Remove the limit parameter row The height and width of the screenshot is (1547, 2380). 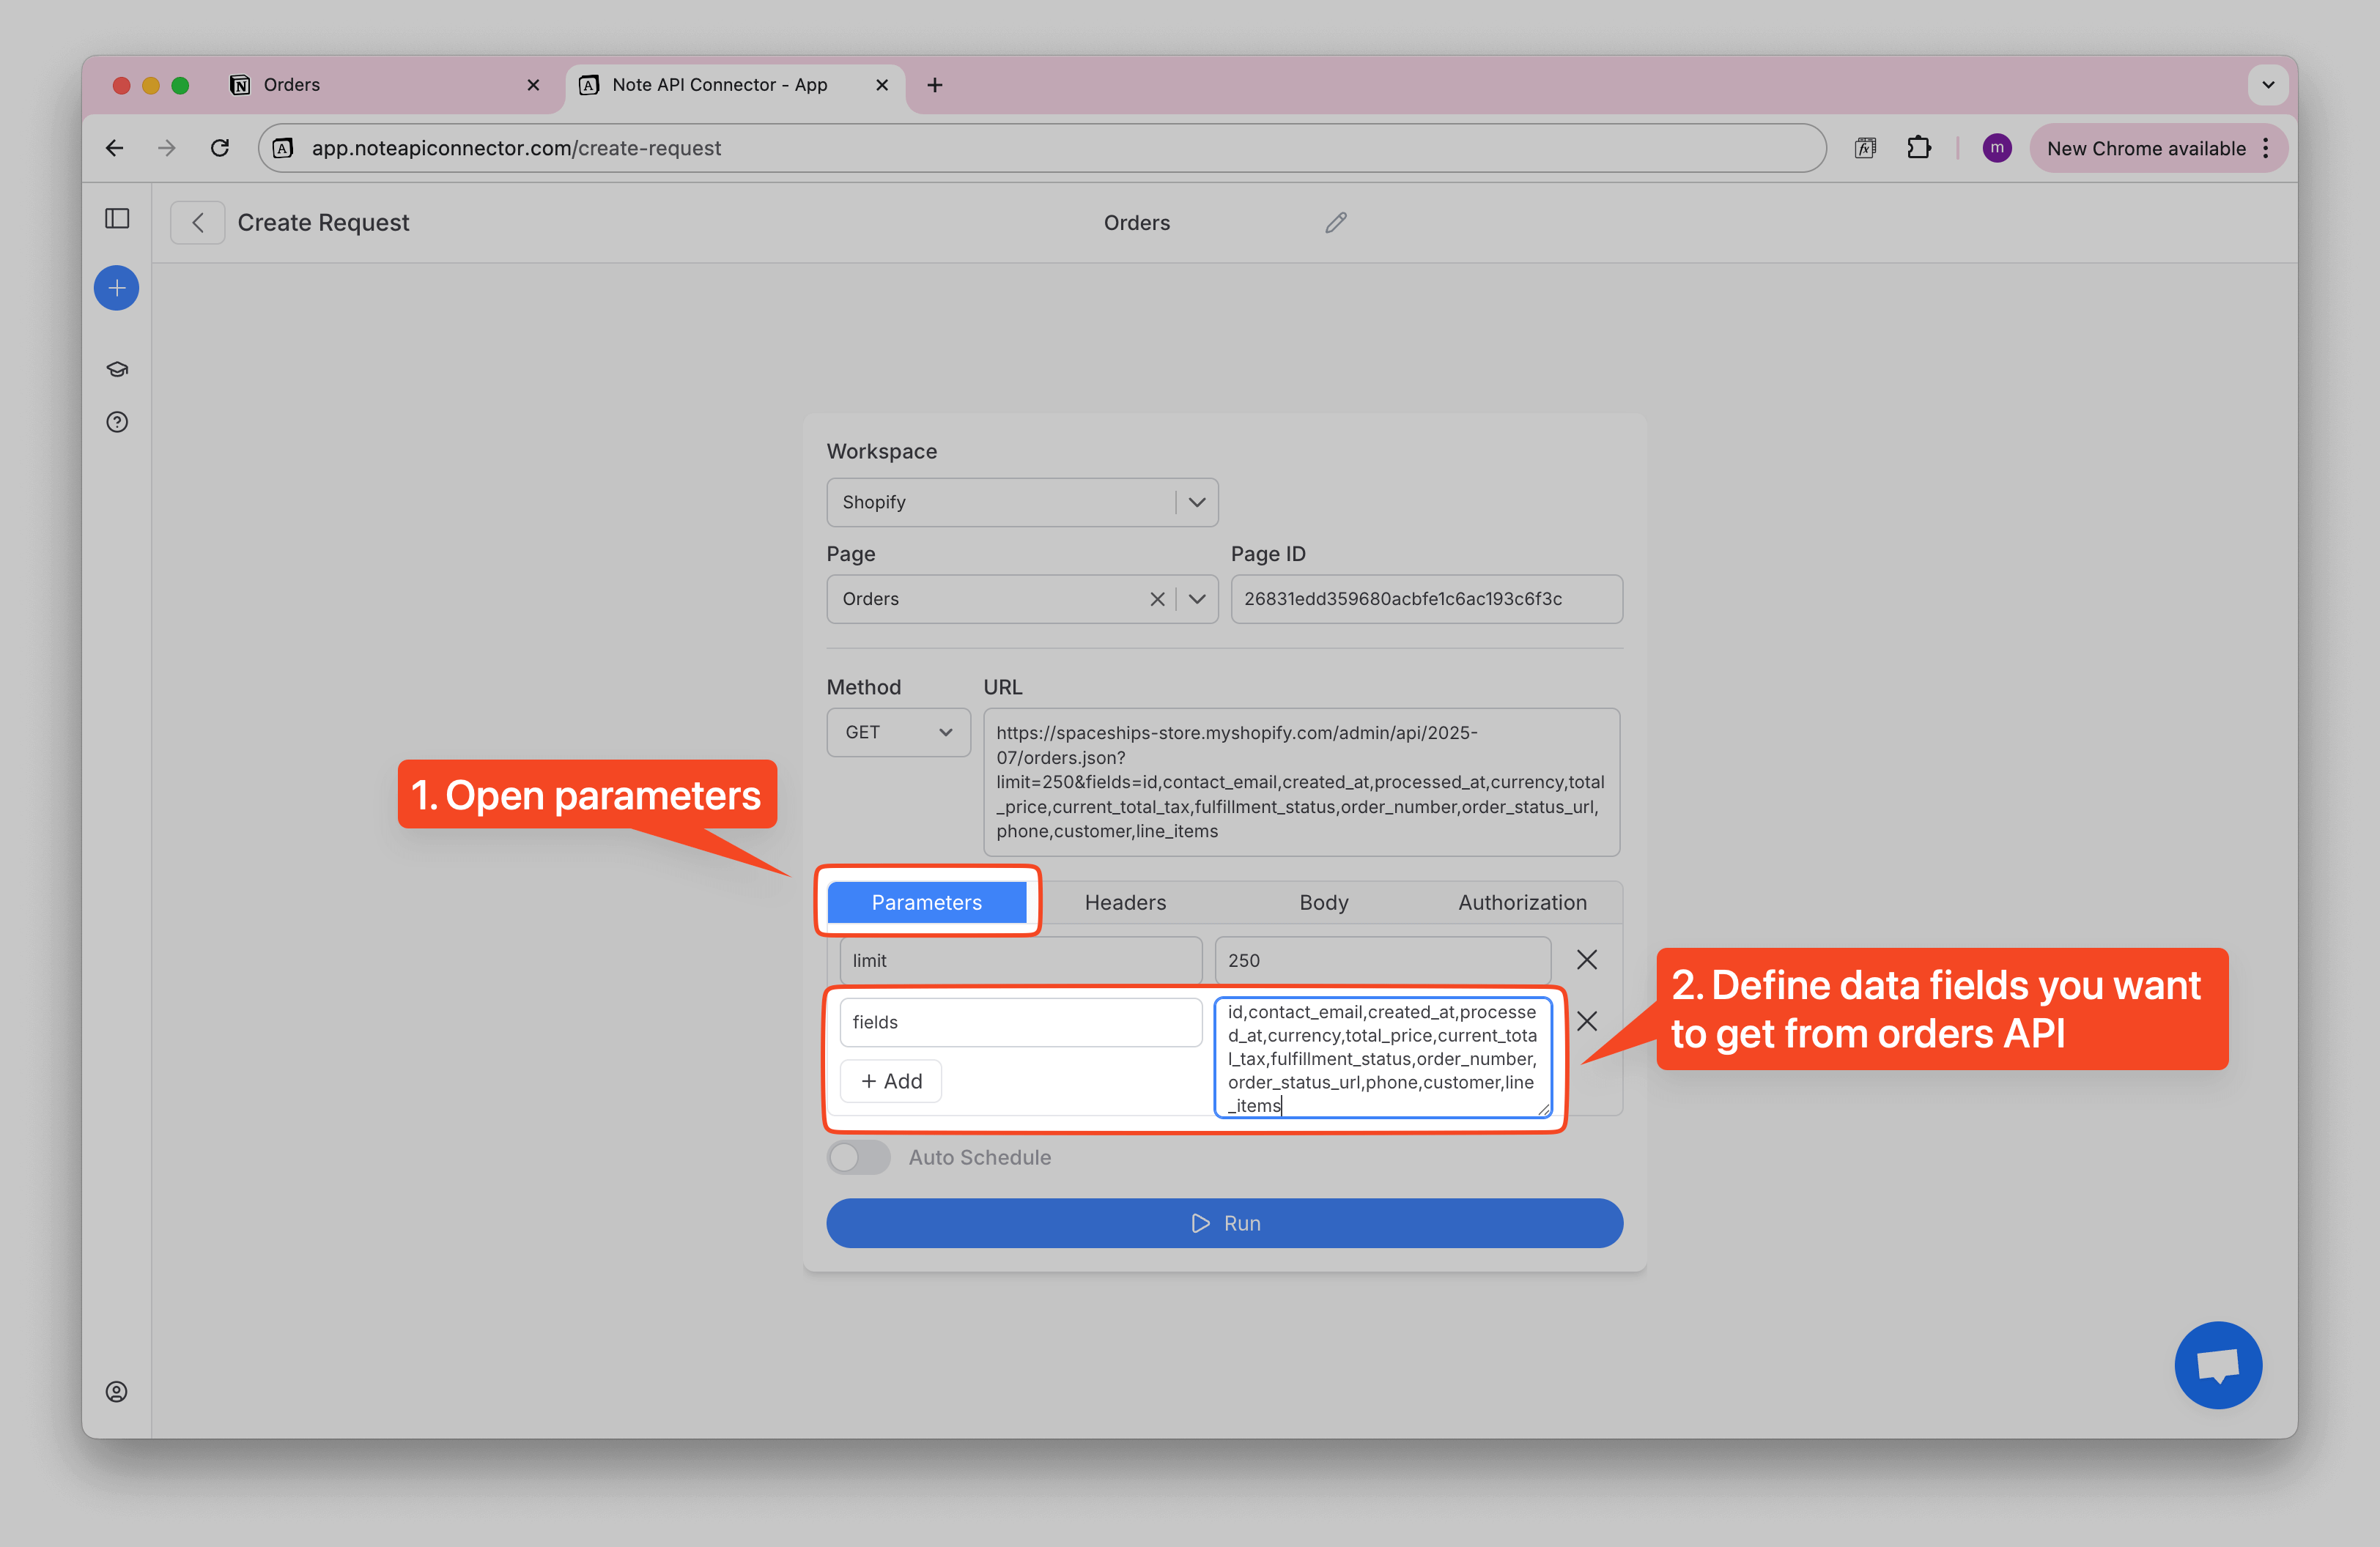(x=1586, y=960)
